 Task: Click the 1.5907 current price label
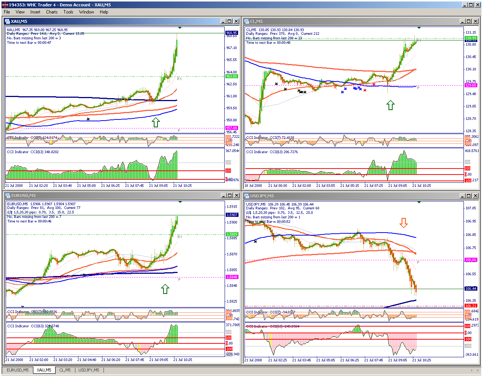(231, 215)
